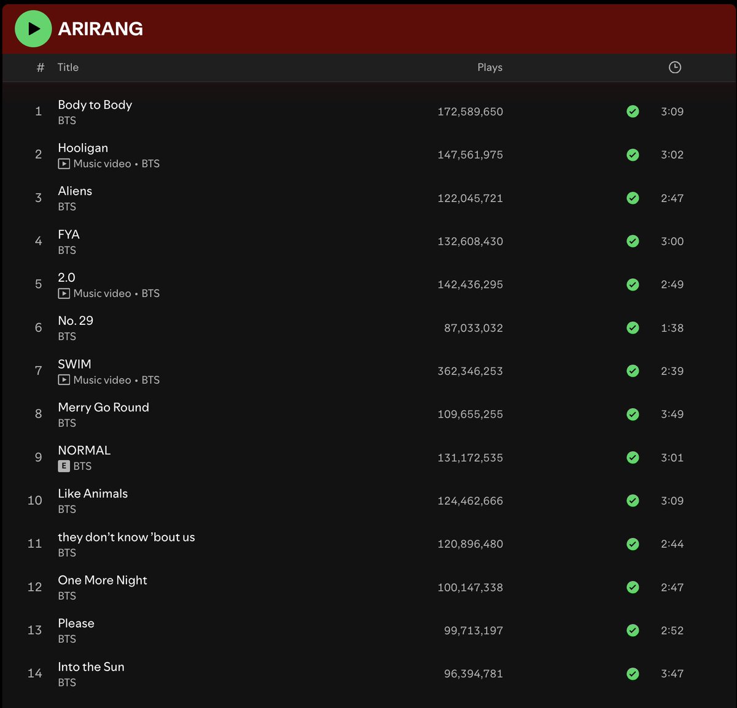Open the track Body to Body
The image size is (737, 708).
95,105
